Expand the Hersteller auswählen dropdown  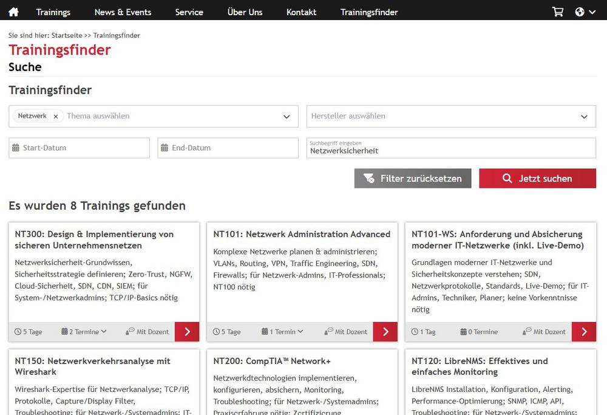tap(584, 117)
